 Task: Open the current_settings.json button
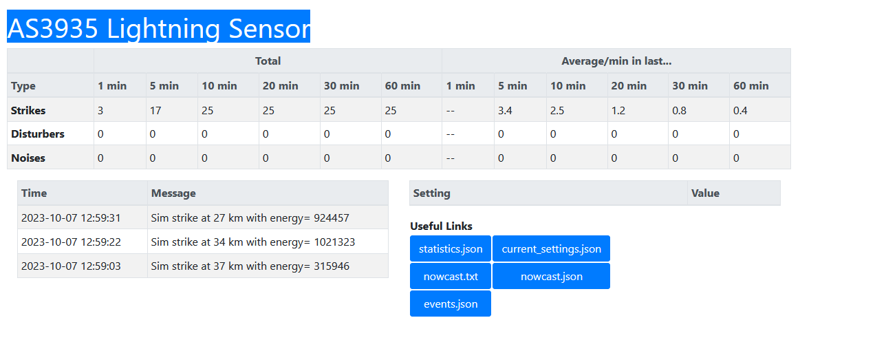(x=551, y=248)
